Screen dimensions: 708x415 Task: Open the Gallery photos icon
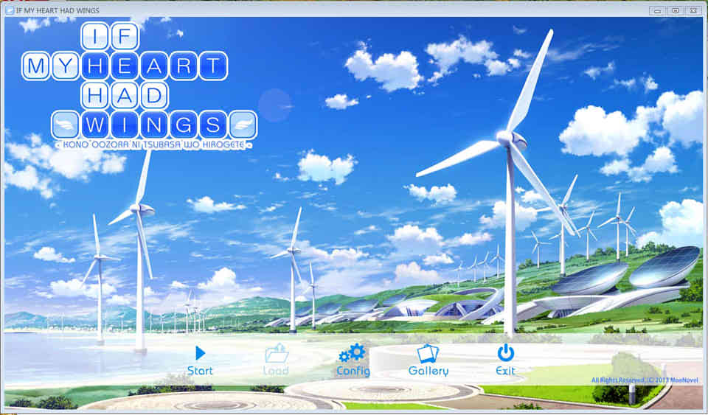[x=428, y=353]
